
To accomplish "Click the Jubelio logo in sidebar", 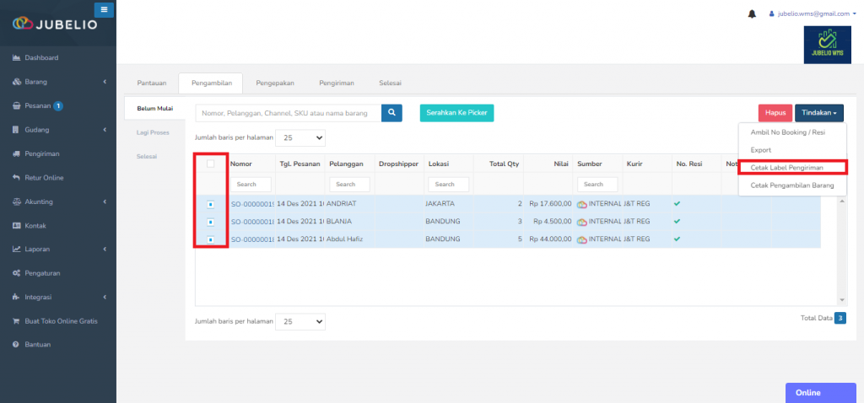I will [x=55, y=24].
